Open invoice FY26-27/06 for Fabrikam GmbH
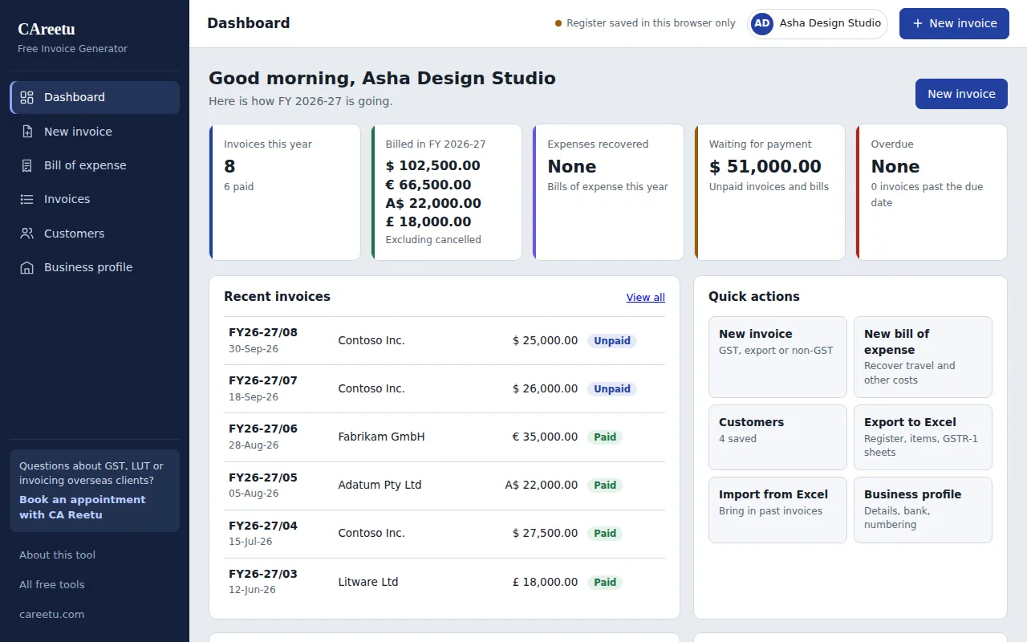Screen dimensions: 1027x642 pyautogui.click(x=444, y=437)
